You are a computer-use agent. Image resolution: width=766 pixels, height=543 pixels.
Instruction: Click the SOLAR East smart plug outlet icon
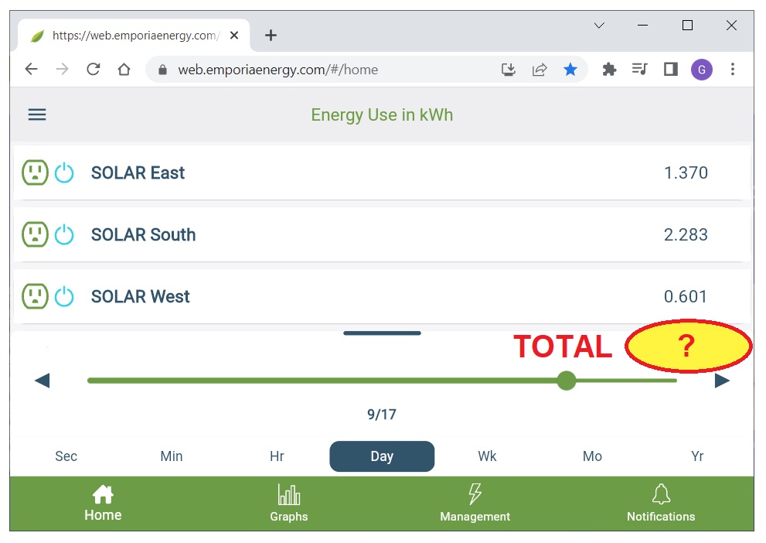[x=35, y=172]
